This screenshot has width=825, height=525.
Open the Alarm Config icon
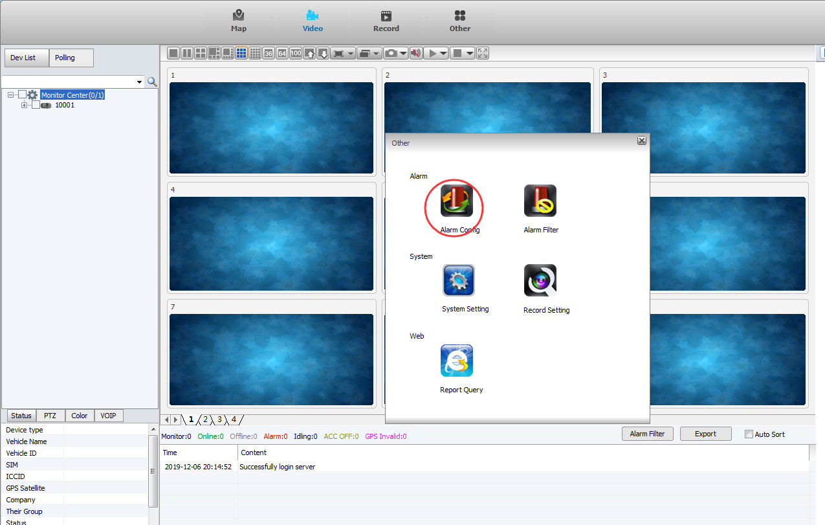click(x=457, y=201)
